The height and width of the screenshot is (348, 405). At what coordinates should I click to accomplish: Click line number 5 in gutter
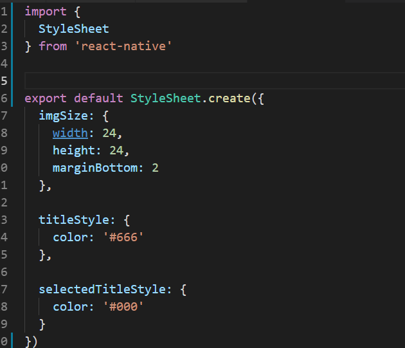tap(4, 81)
